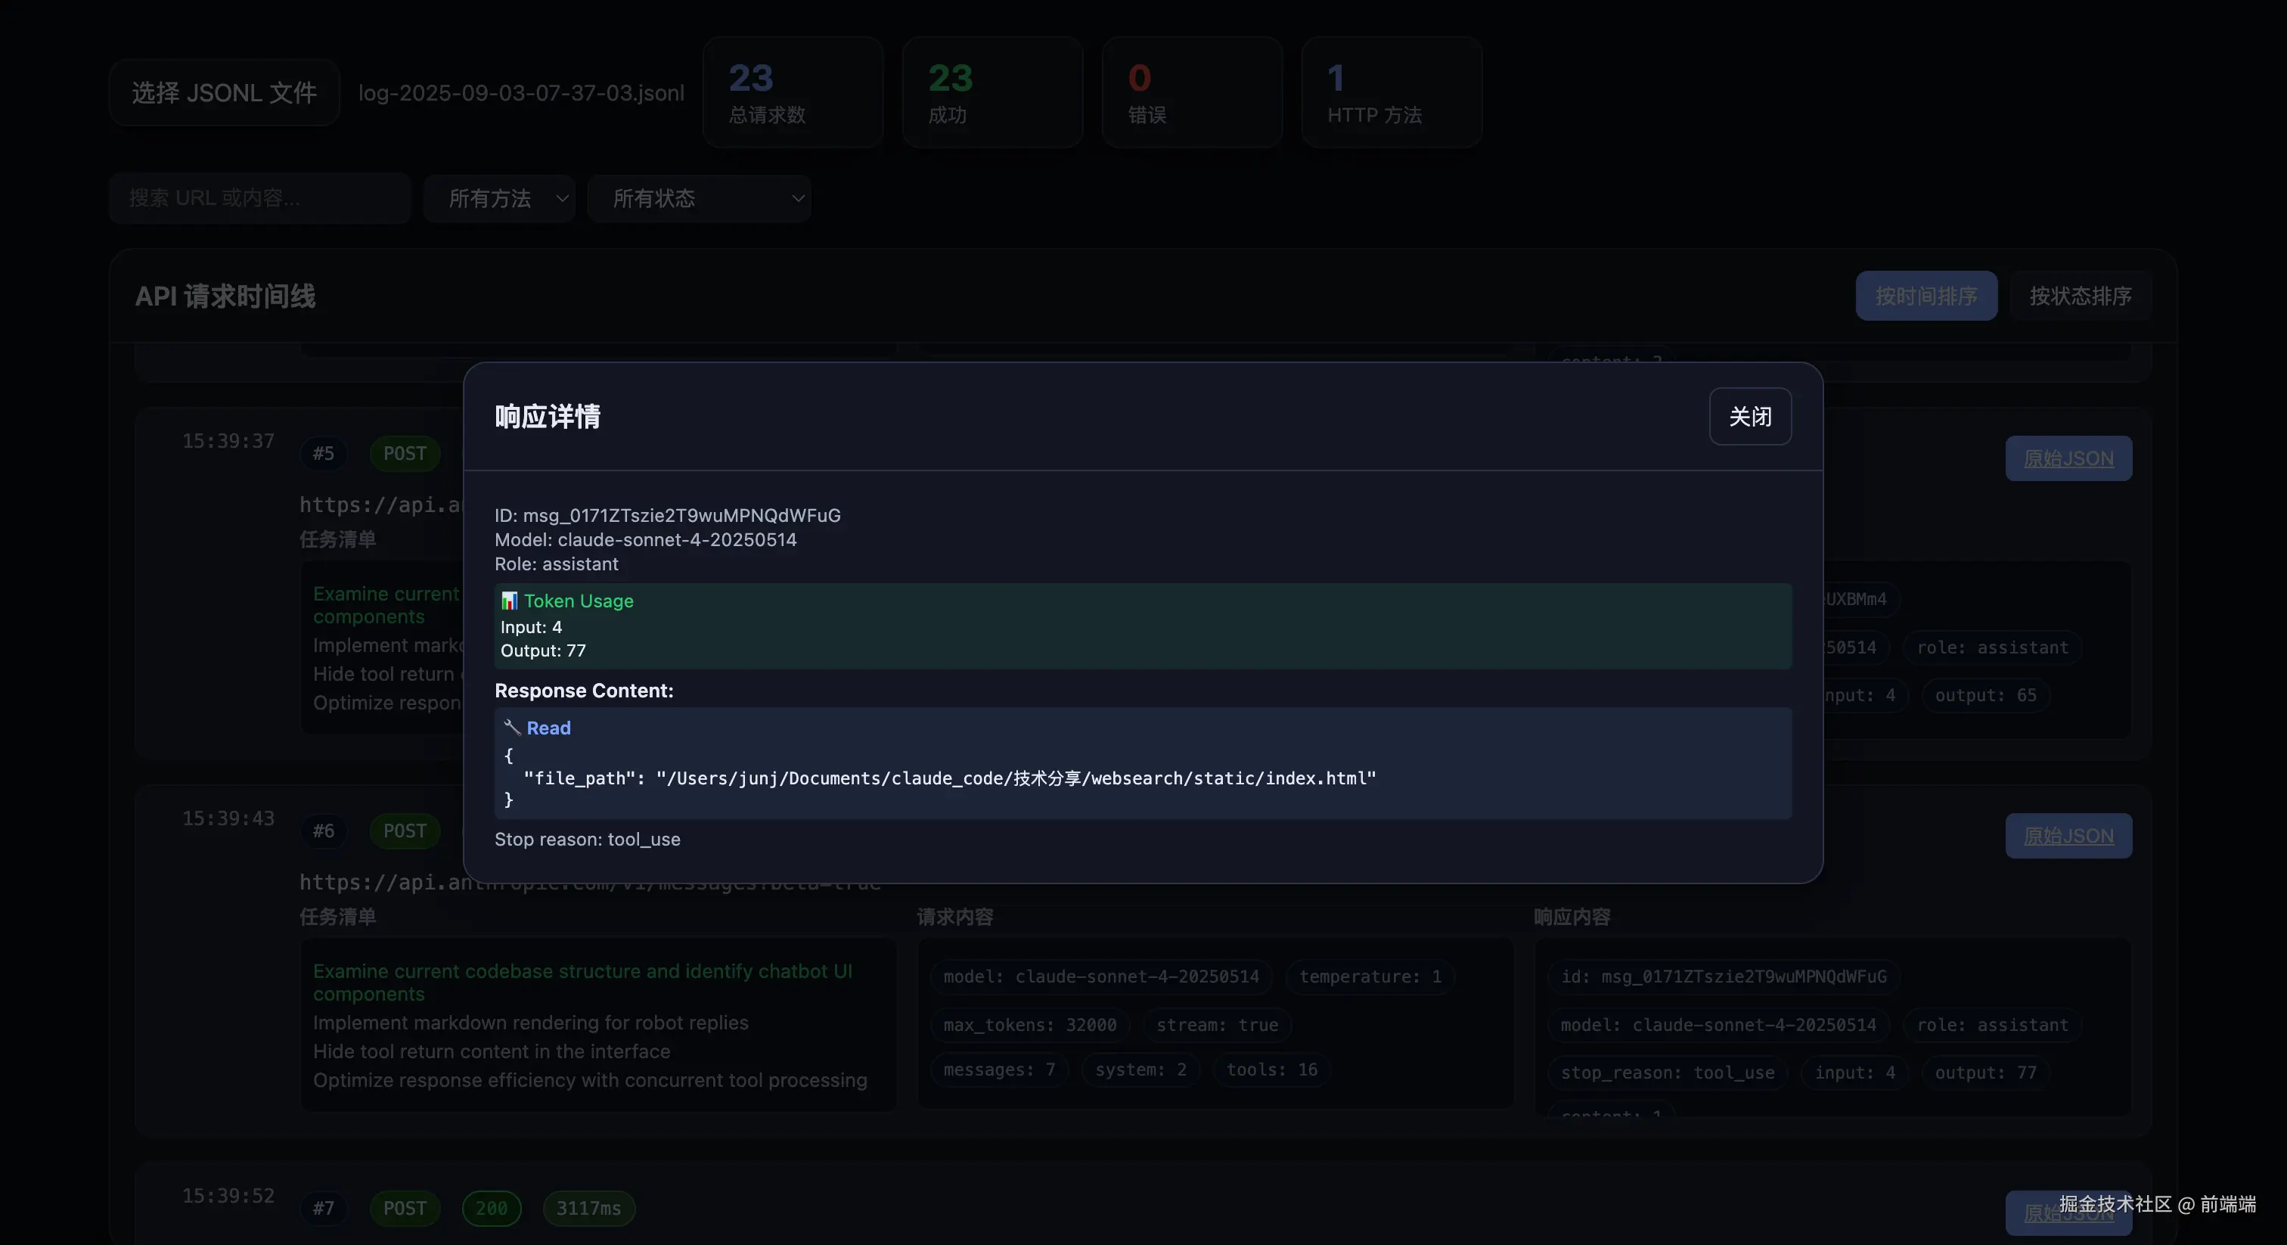Click the 200 status badge of request #7
This screenshot has height=1245, width=2287.
pyautogui.click(x=492, y=1209)
